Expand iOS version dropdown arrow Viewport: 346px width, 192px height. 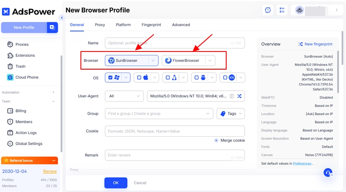click(241, 77)
